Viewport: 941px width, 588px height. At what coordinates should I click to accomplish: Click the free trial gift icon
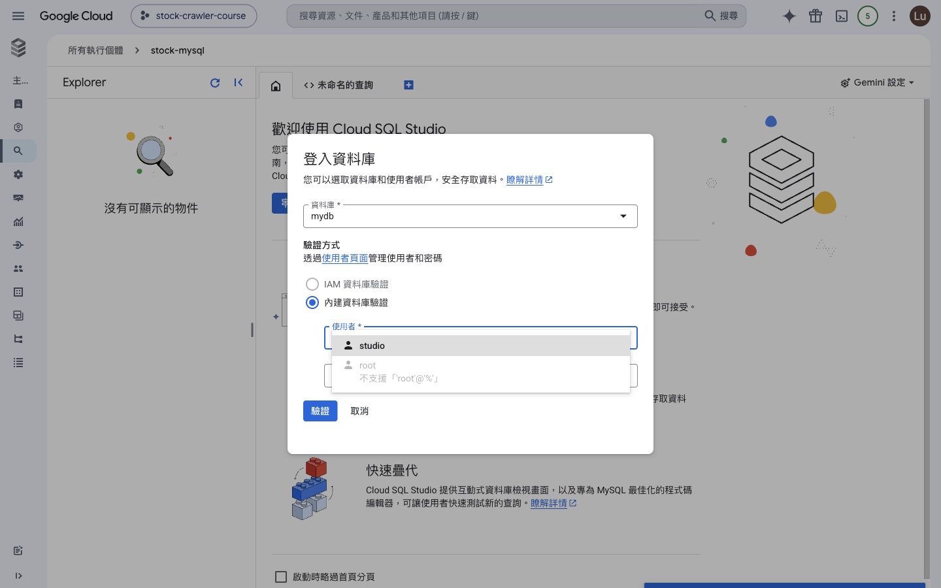(x=816, y=16)
